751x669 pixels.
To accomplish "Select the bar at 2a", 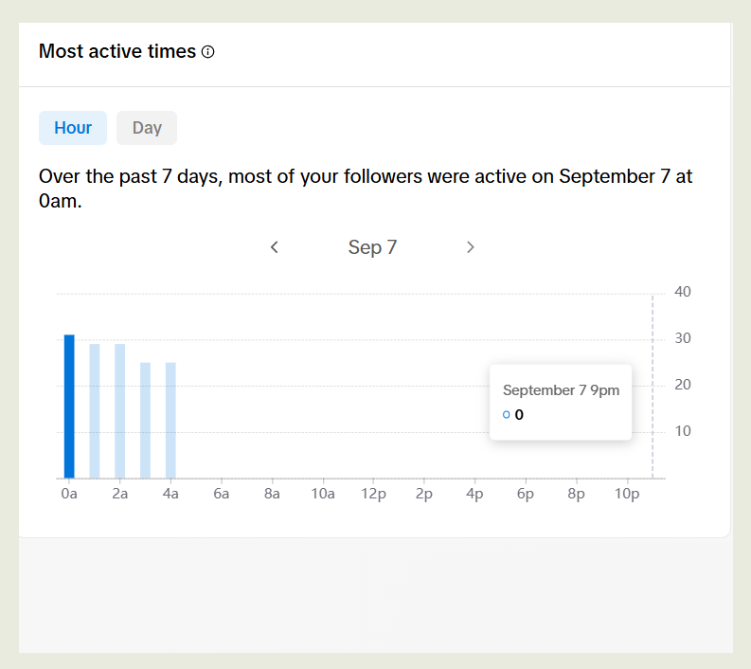I will point(120,411).
